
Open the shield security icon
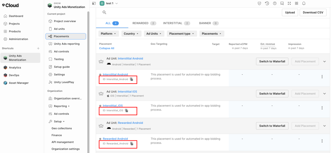tap(259, 3)
